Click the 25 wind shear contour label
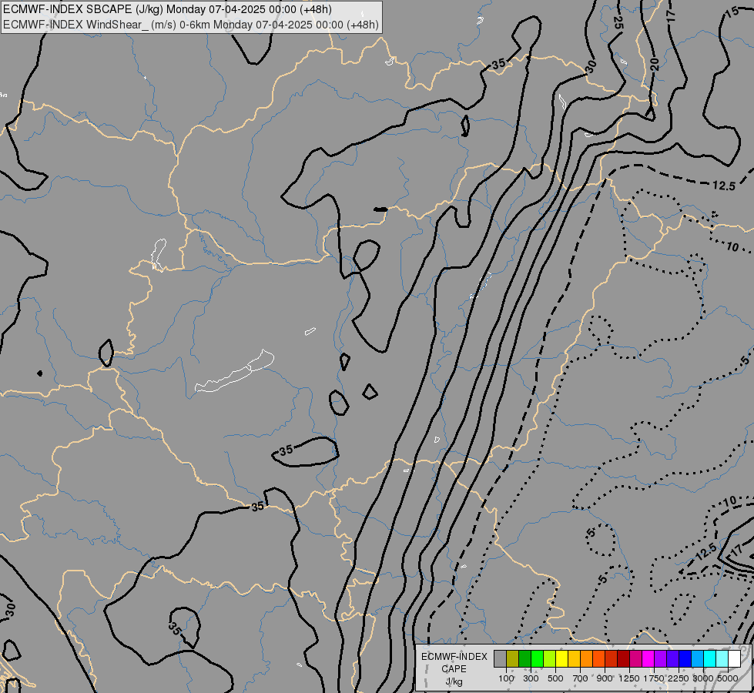 618,24
